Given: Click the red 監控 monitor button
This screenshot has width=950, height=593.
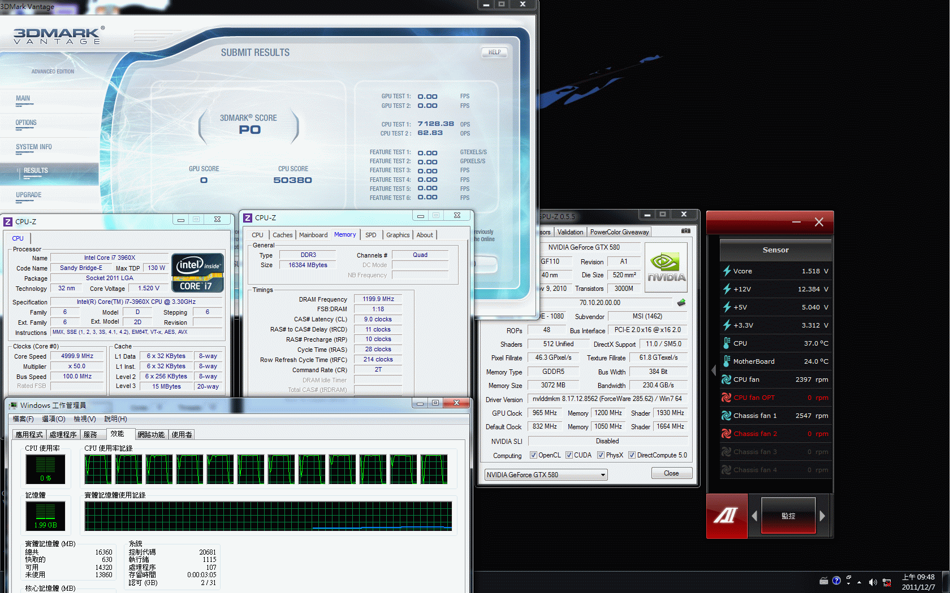Looking at the screenshot, I should pos(788,516).
